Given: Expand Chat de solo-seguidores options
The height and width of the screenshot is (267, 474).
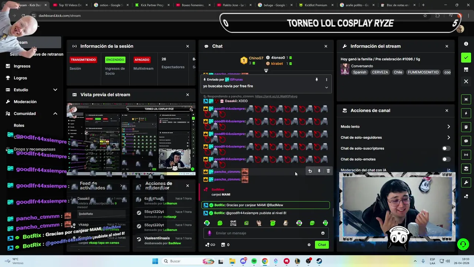Looking at the screenshot, I should click(448, 138).
